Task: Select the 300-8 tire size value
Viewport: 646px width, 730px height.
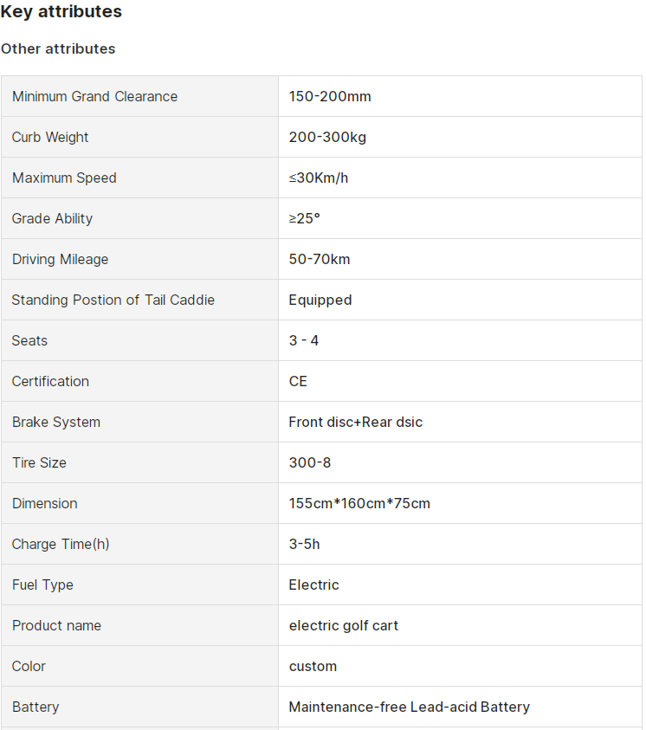Action: pos(310,462)
